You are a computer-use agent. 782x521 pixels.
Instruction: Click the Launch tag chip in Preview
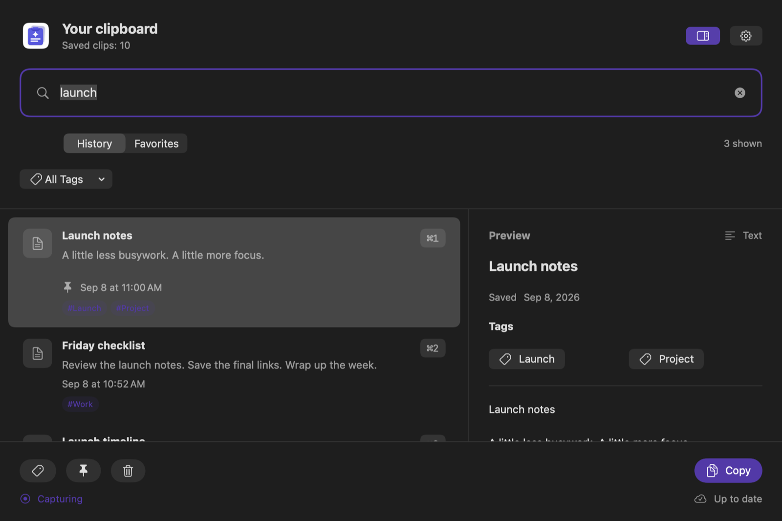point(527,359)
